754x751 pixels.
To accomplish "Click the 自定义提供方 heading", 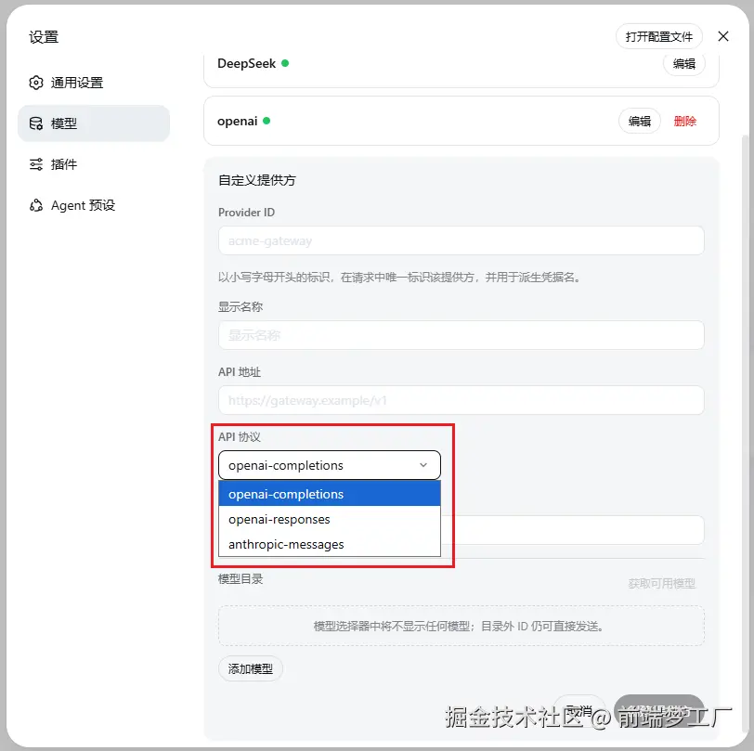I will 257,180.
